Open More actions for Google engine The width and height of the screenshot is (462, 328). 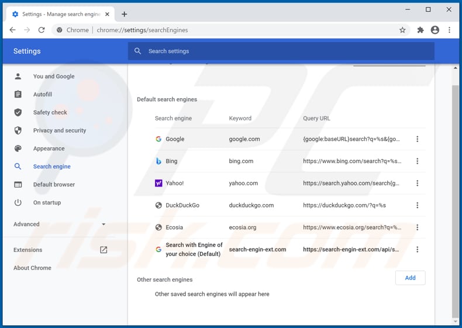click(417, 139)
